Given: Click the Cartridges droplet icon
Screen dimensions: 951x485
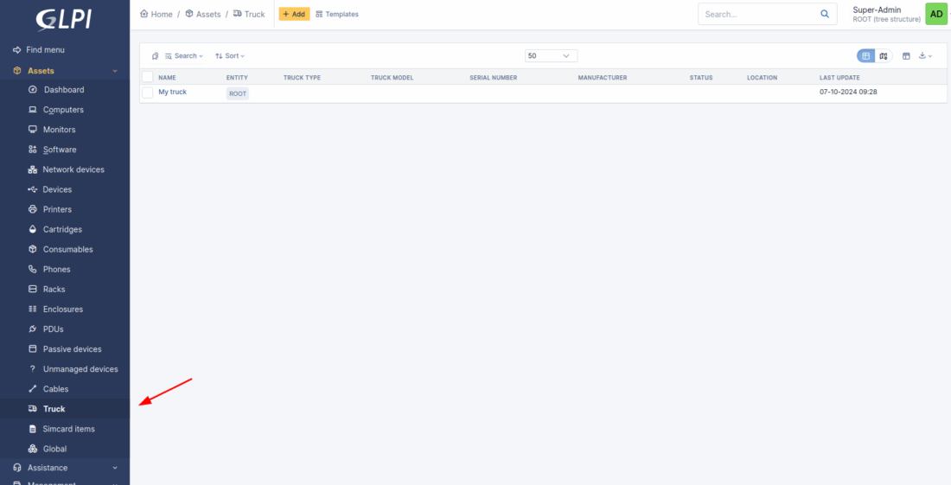Looking at the screenshot, I should [x=33, y=230].
